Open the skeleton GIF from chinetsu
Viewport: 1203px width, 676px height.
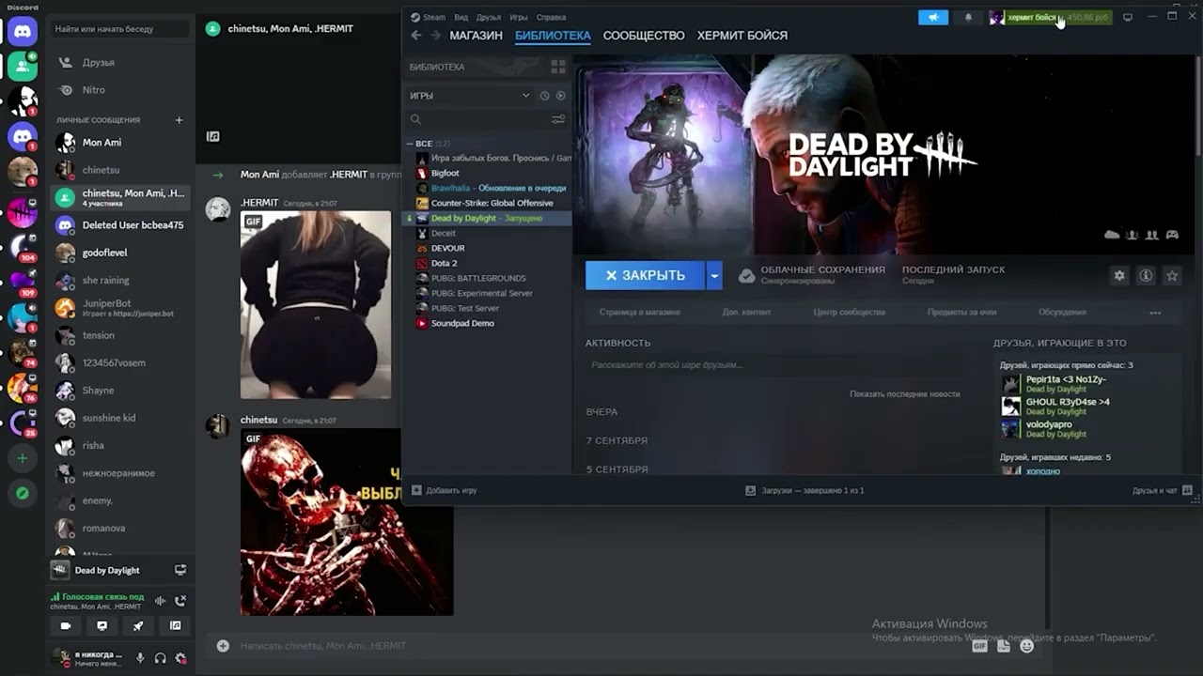click(347, 522)
